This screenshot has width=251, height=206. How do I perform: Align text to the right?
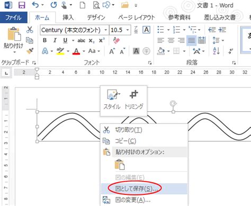181,40
